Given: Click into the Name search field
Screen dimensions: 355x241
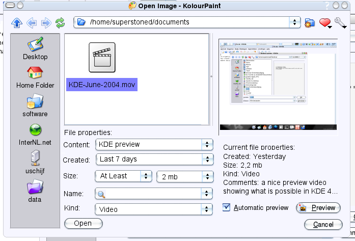Looking at the screenshot, I should pyautogui.click(x=153, y=194).
